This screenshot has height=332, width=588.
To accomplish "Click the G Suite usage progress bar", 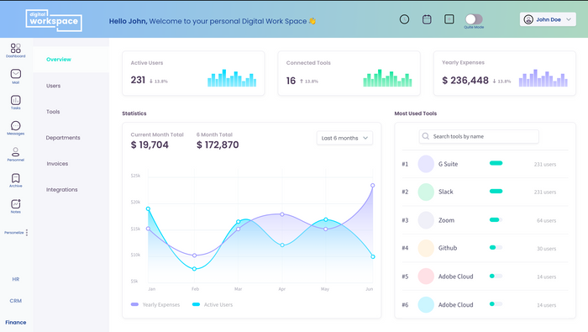I will pyautogui.click(x=496, y=163).
